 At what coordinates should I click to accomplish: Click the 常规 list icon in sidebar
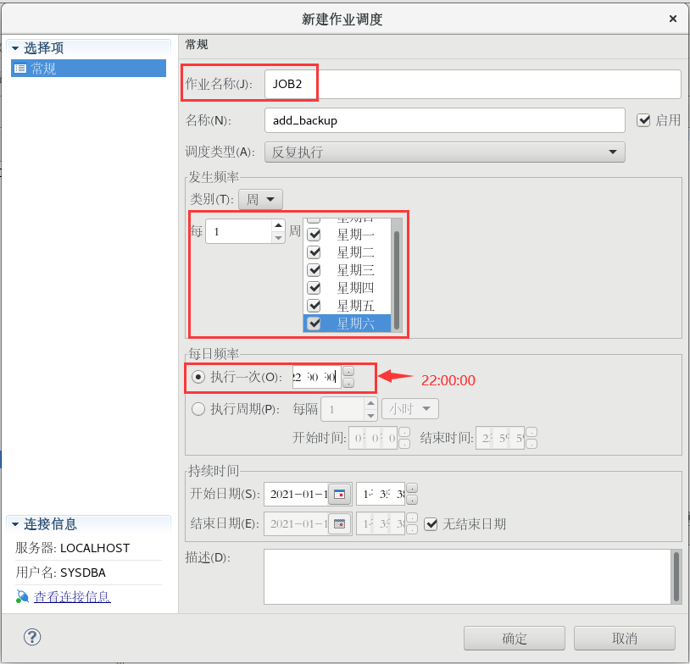pos(20,68)
